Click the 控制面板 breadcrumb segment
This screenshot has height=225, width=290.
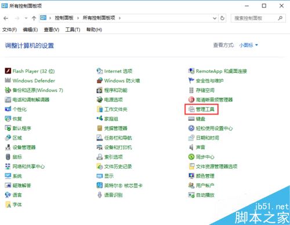point(64,18)
